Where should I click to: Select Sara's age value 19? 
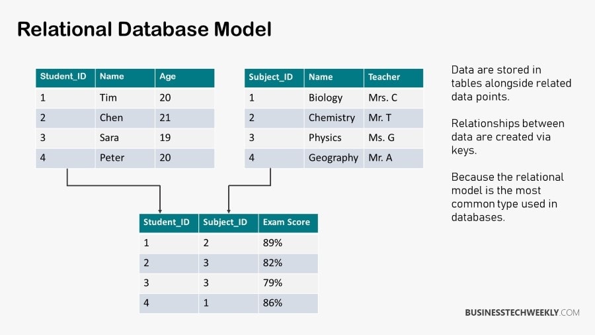coord(185,138)
